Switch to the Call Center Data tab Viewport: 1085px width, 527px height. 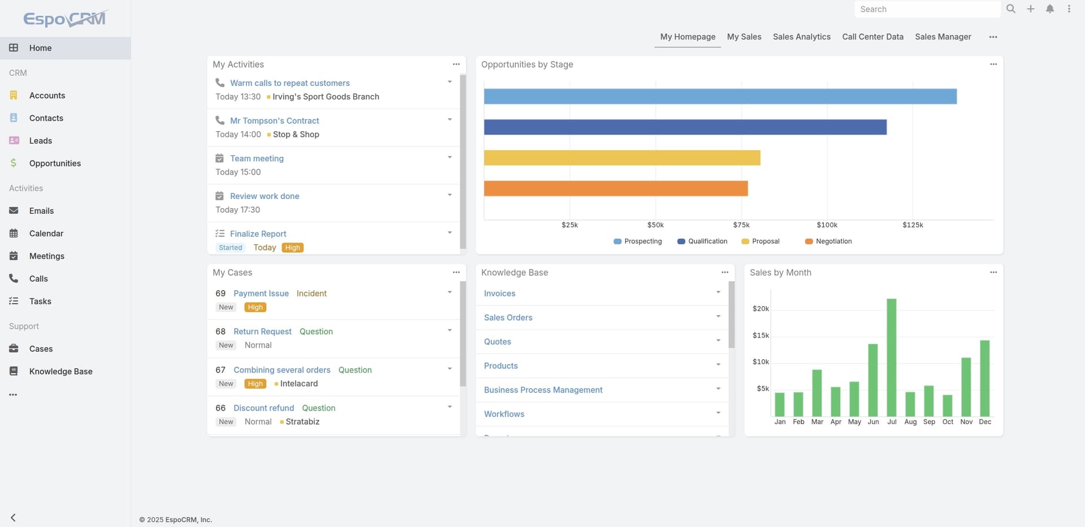click(x=873, y=37)
